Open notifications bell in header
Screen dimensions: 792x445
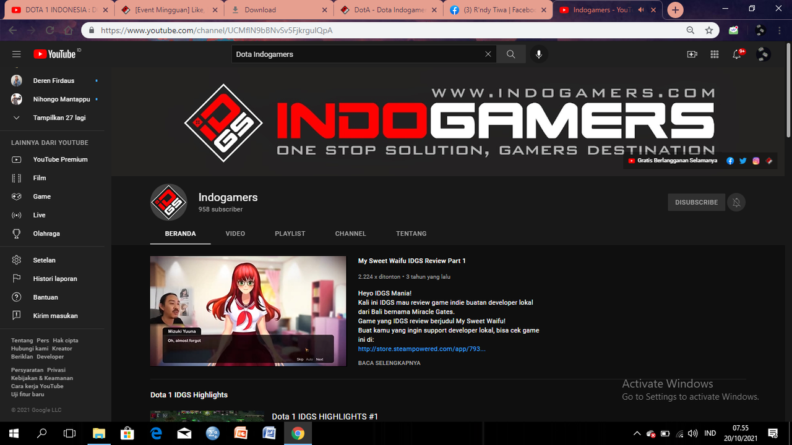737,54
